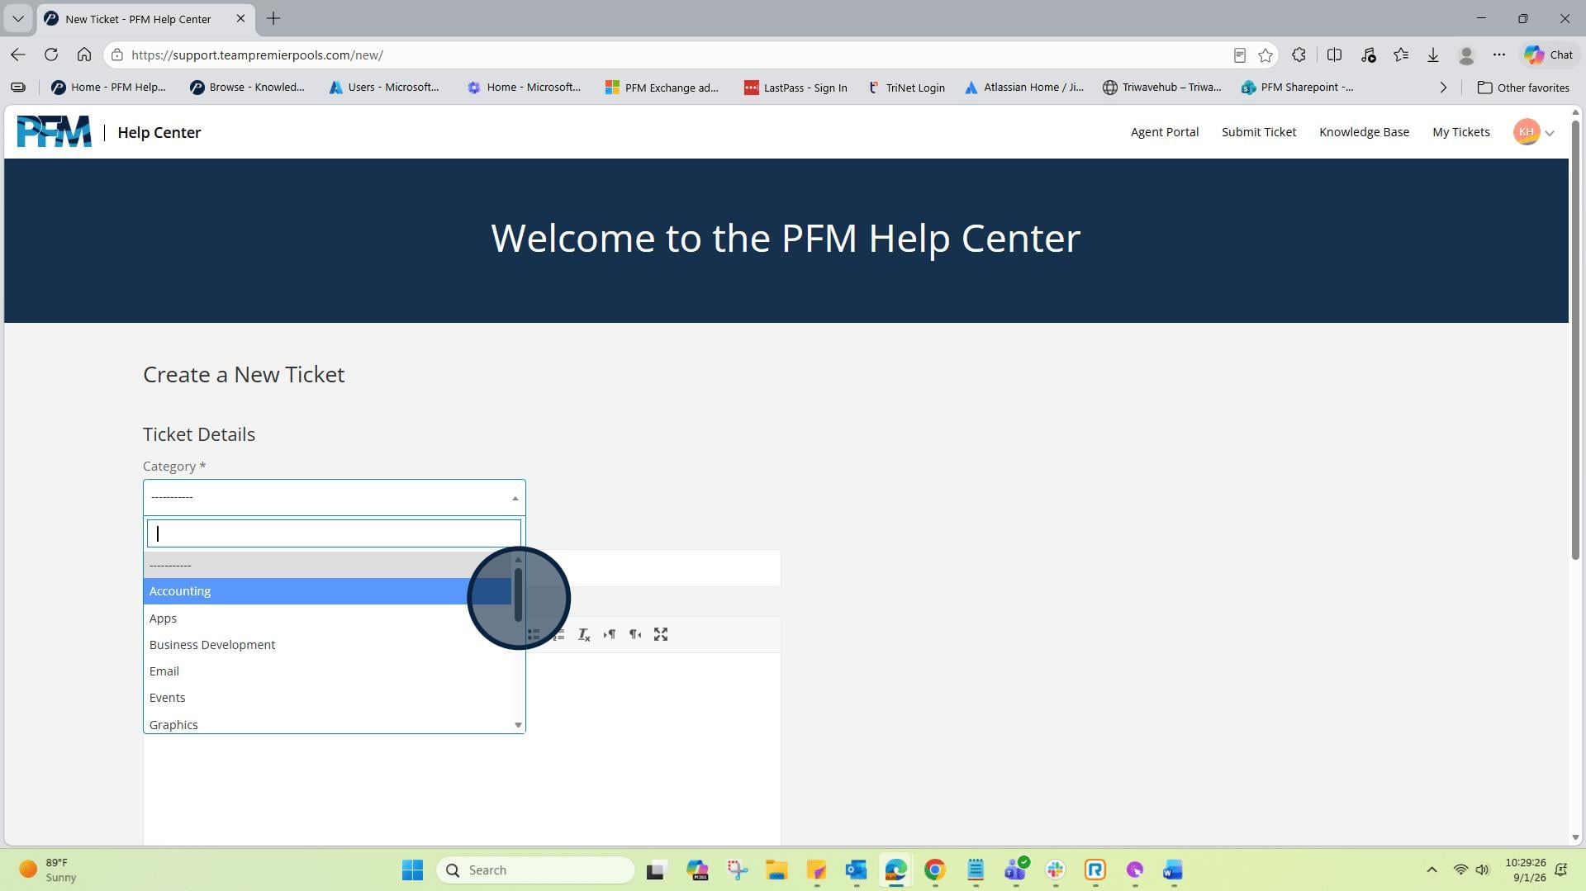Open Google Chrome from taskbar

click(x=935, y=870)
